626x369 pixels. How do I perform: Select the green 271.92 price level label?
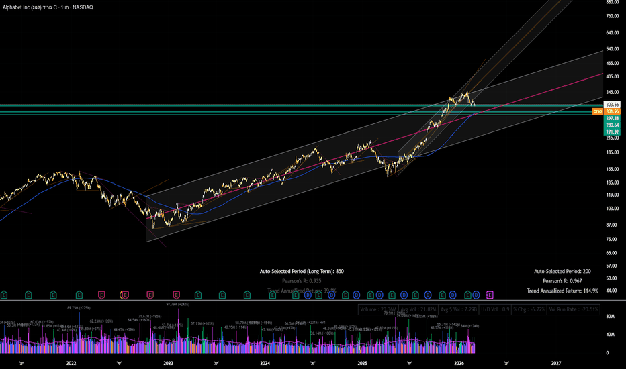(612, 132)
